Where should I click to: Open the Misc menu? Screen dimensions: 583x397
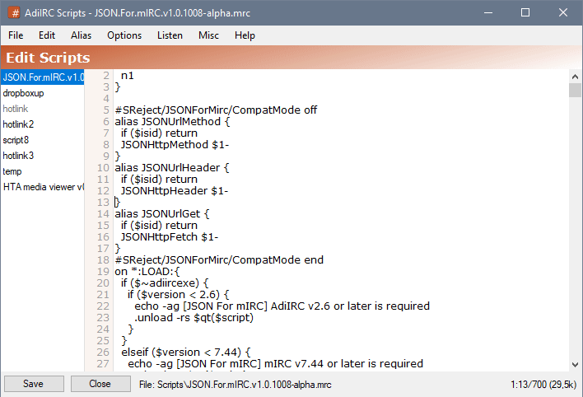click(x=208, y=35)
